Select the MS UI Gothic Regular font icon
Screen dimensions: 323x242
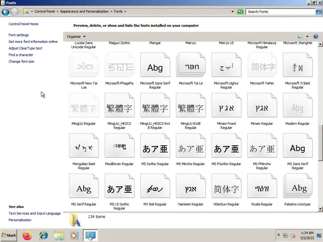point(120,186)
